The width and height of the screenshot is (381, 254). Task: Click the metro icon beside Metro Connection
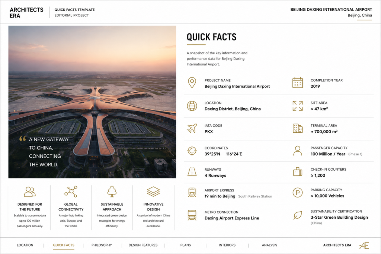coord(192,215)
